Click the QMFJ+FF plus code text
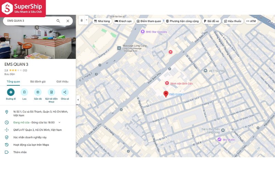Image resolution: width=275 pixels, height=172 pixels. click(37, 130)
